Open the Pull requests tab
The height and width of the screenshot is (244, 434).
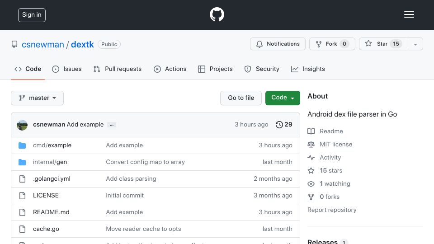point(118,69)
